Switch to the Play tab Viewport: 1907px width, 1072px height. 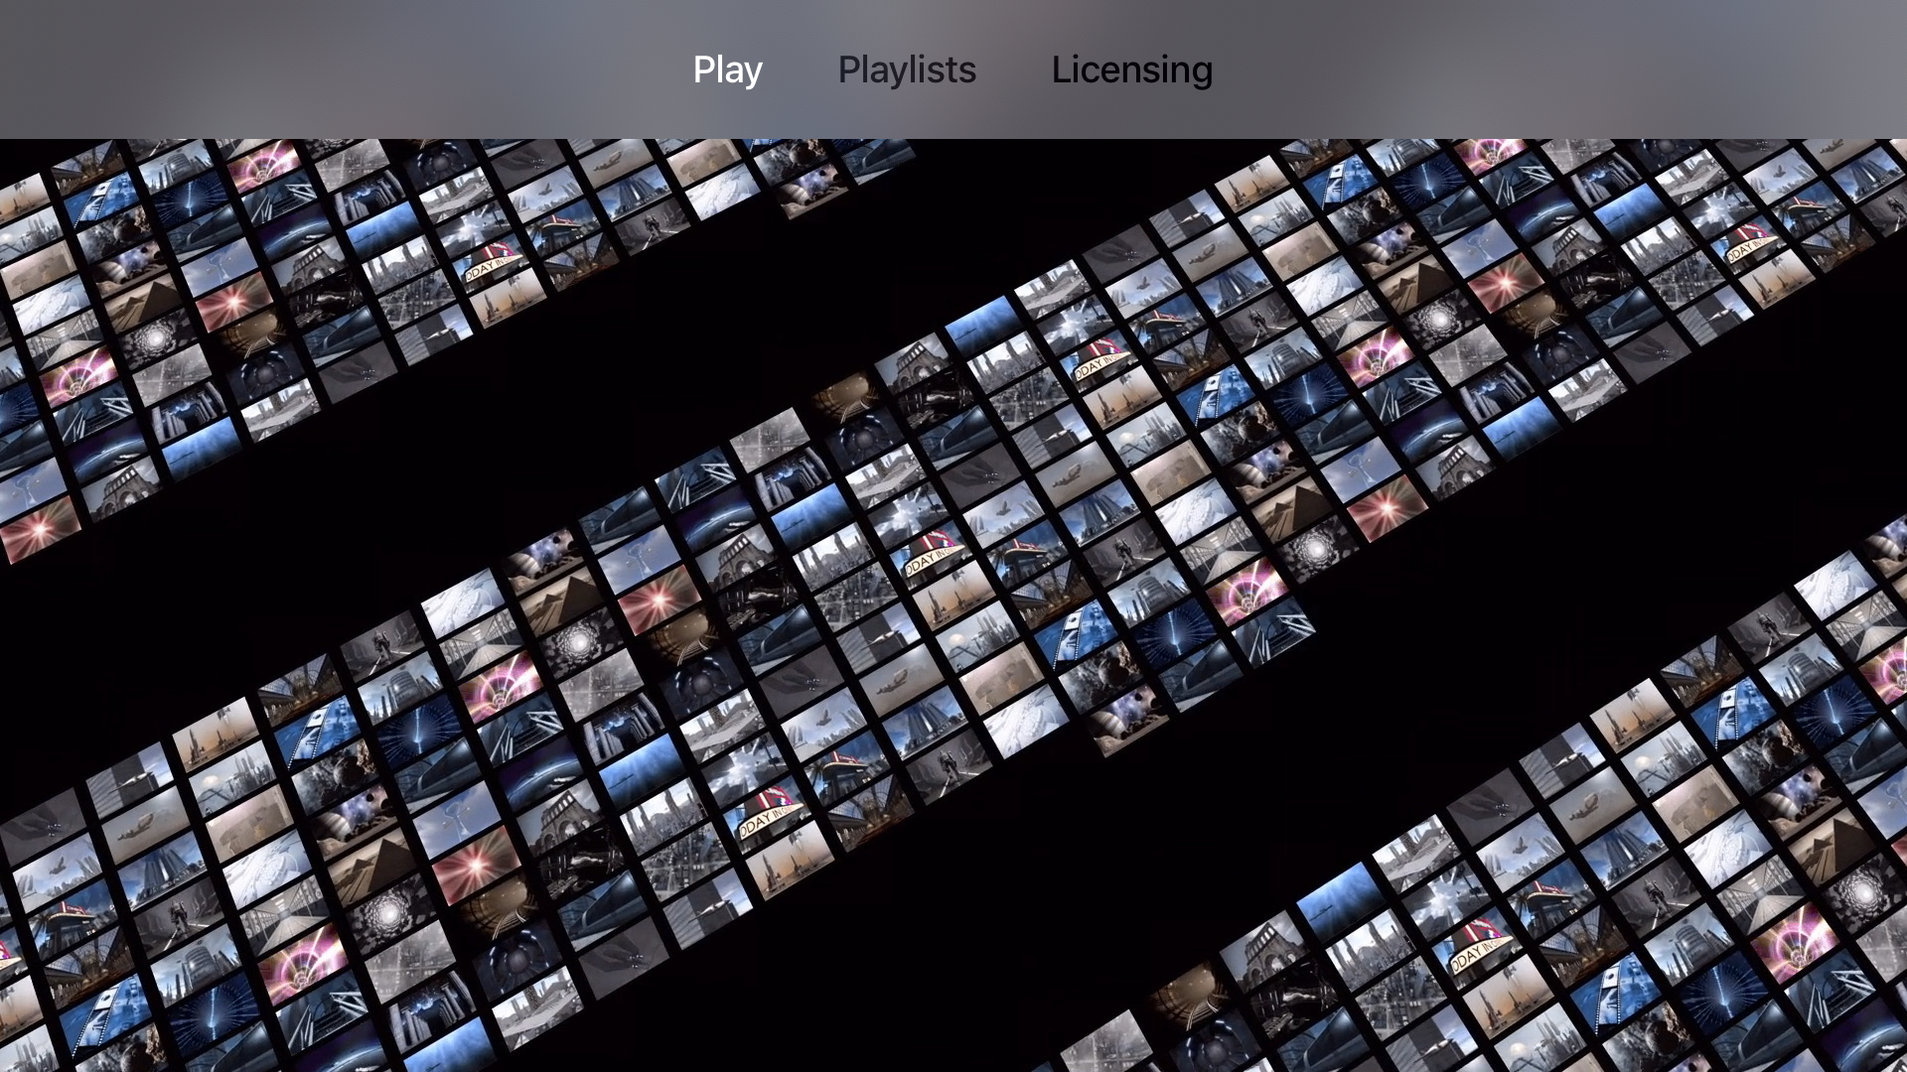point(727,69)
